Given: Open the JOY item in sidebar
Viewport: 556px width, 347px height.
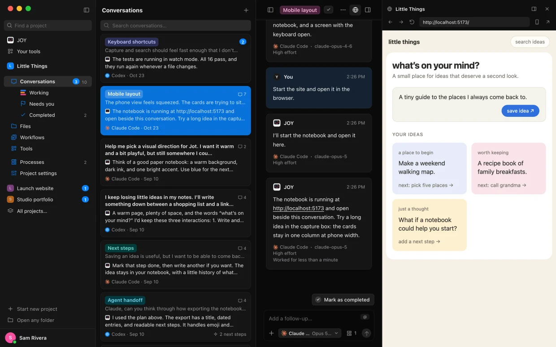Looking at the screenshot, I should point(48,40).
